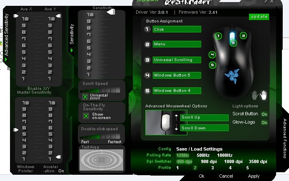Image resolution: width=289 pixels, height=181 pixels.
Task: Click the mousewheel preview image
Action: [x=166, y=123]
